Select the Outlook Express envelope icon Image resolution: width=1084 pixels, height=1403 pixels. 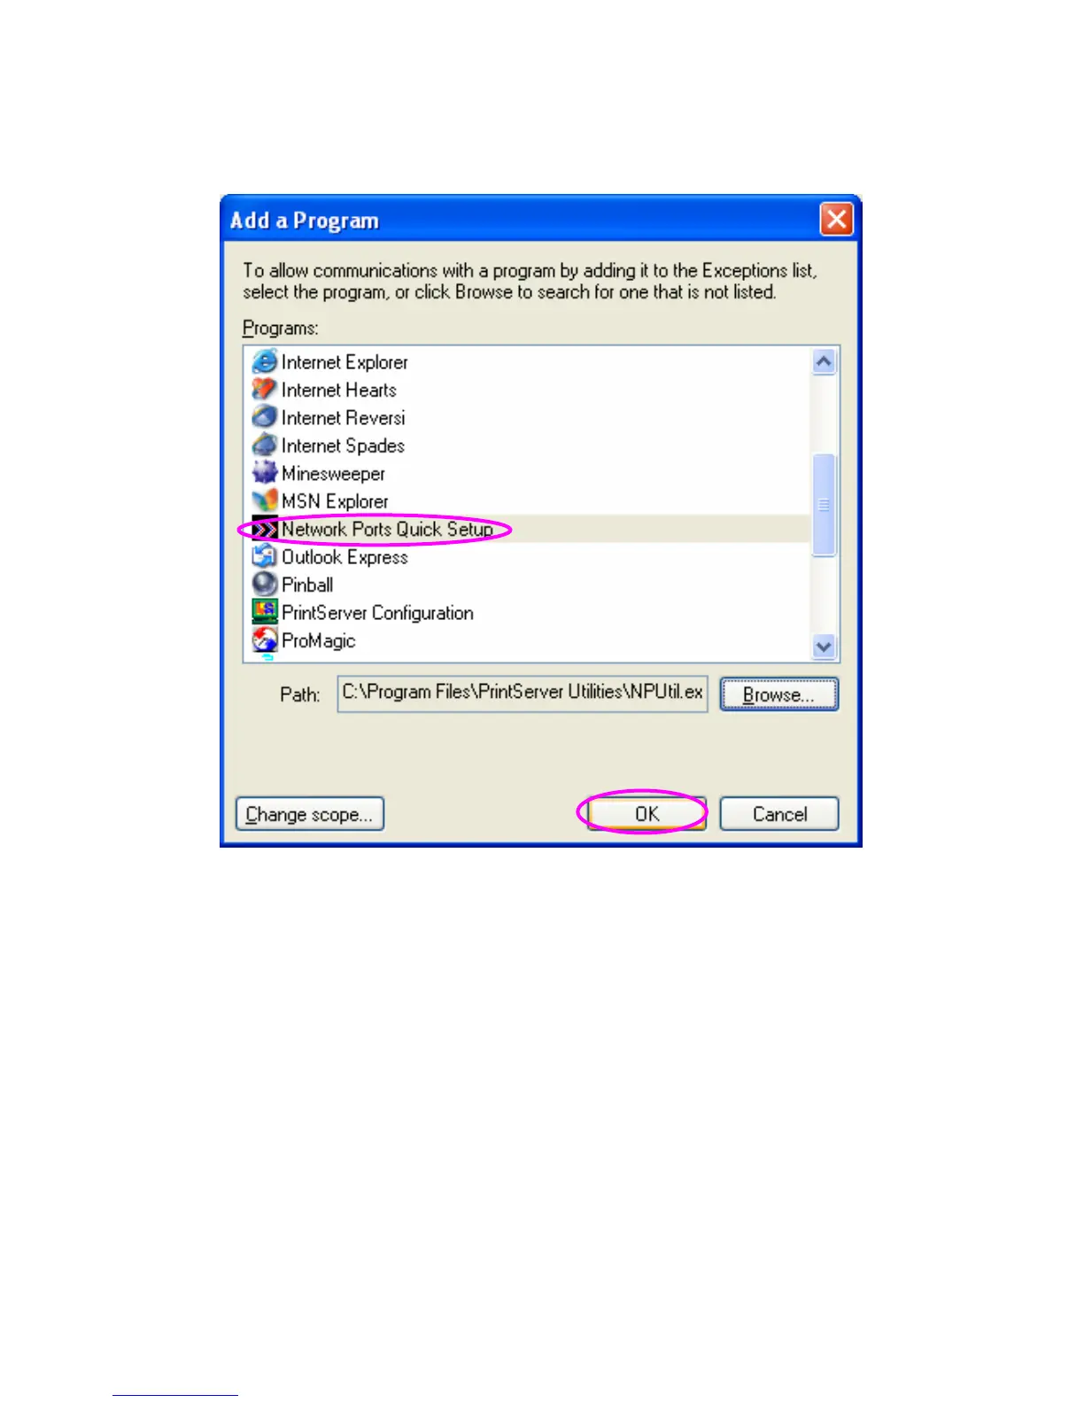coord(265,557)
